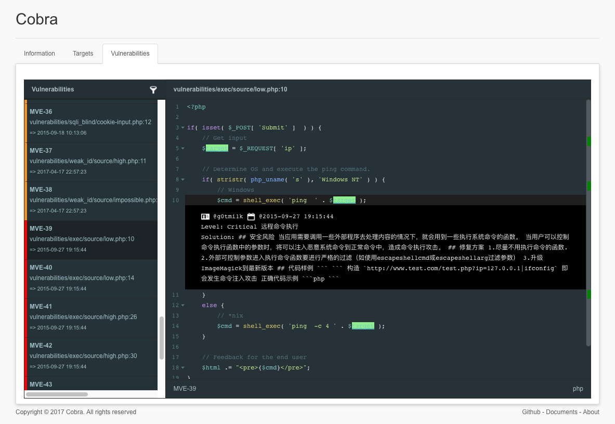Screen dimensions: 615x424
Task: Click the shell_exec call on line 14
Action: (x=261, y=326)
